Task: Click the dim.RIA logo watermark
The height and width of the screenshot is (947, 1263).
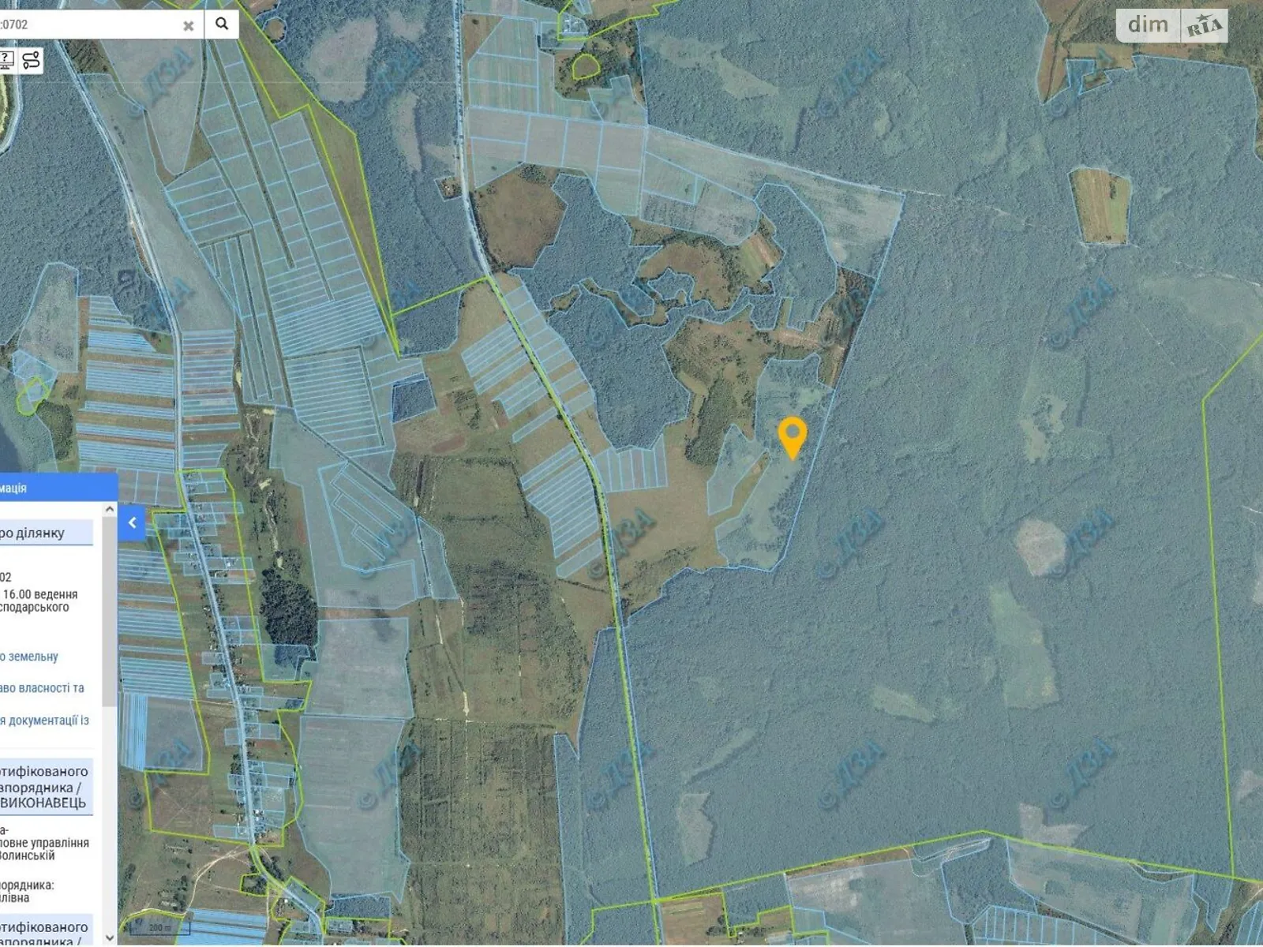Action: tap(1172, 26)
